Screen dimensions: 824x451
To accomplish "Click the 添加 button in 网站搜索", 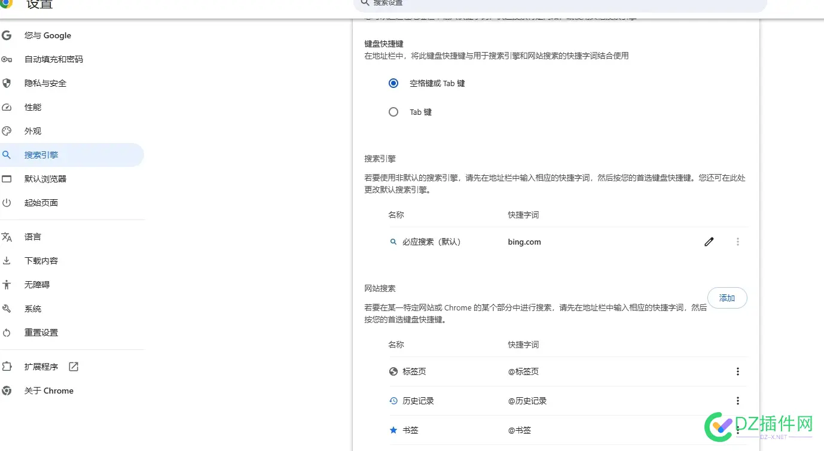I will pos(727,298).
